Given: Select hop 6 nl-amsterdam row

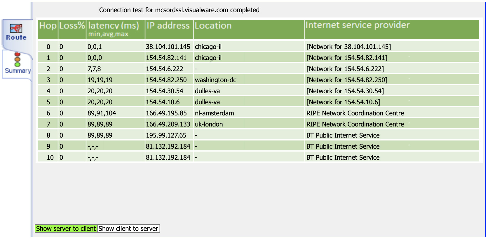Looking at the screenshot, I should pyautogui.click(x=215, y=113).
